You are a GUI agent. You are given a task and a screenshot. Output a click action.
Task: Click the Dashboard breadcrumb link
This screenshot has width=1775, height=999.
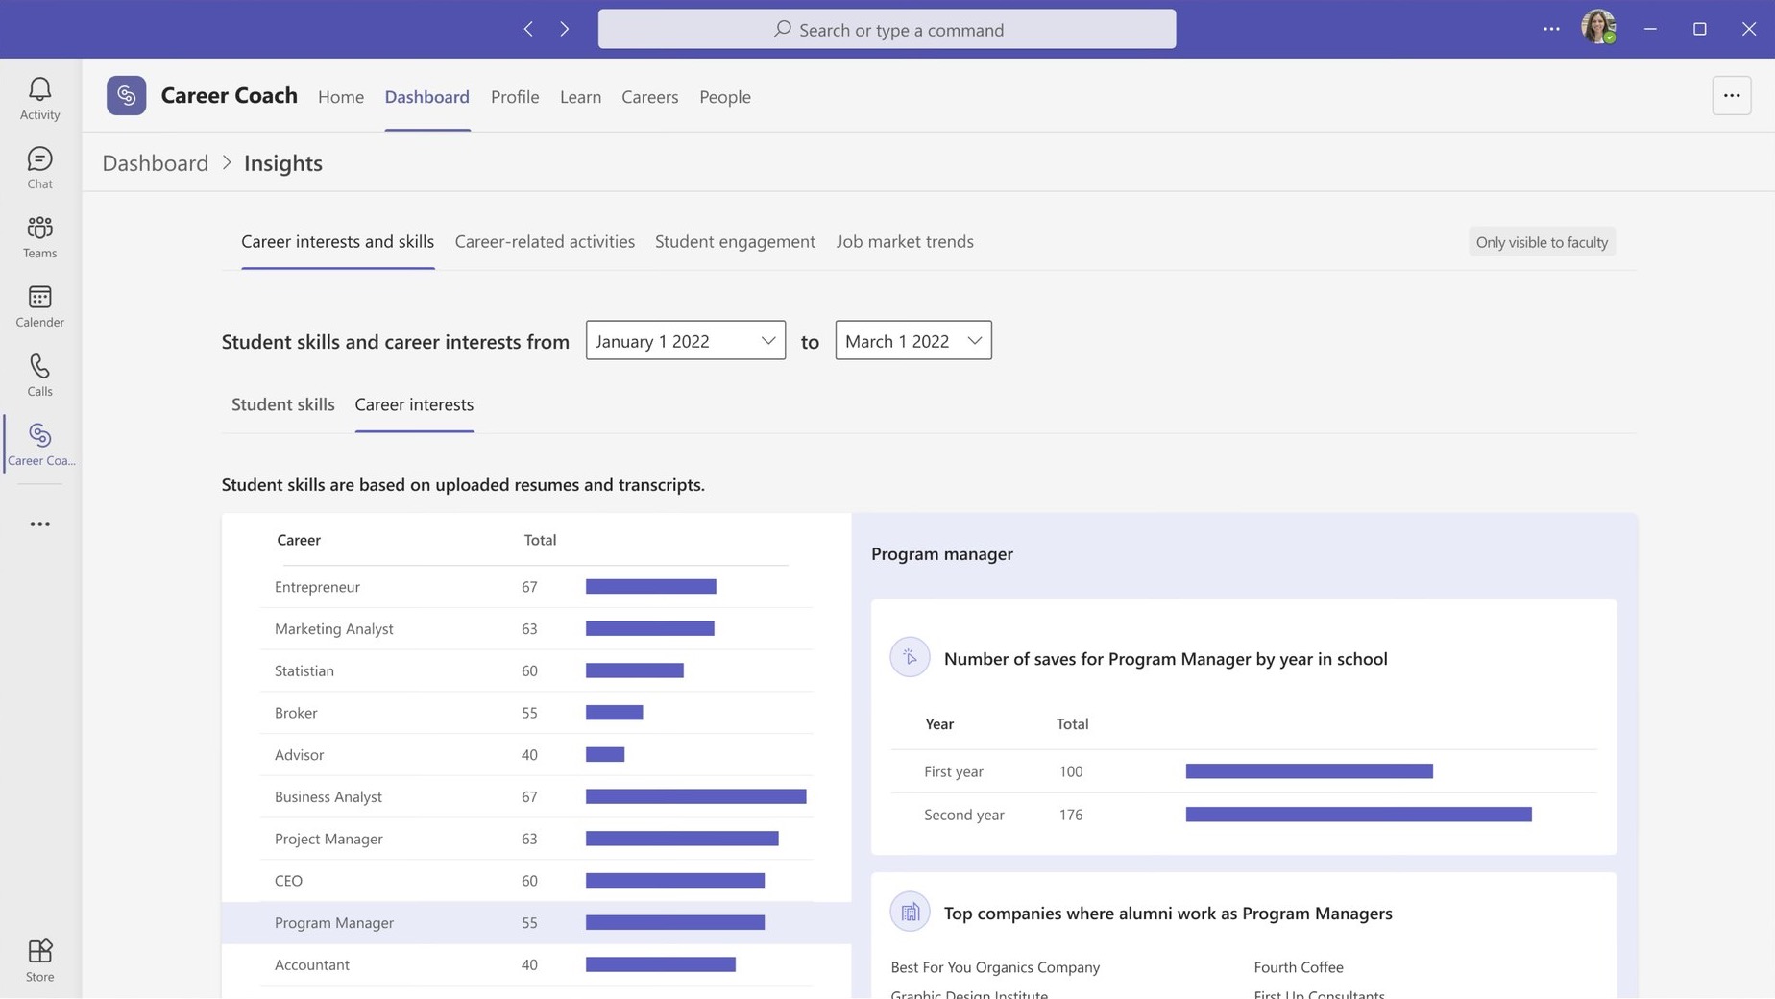point(155,162)
